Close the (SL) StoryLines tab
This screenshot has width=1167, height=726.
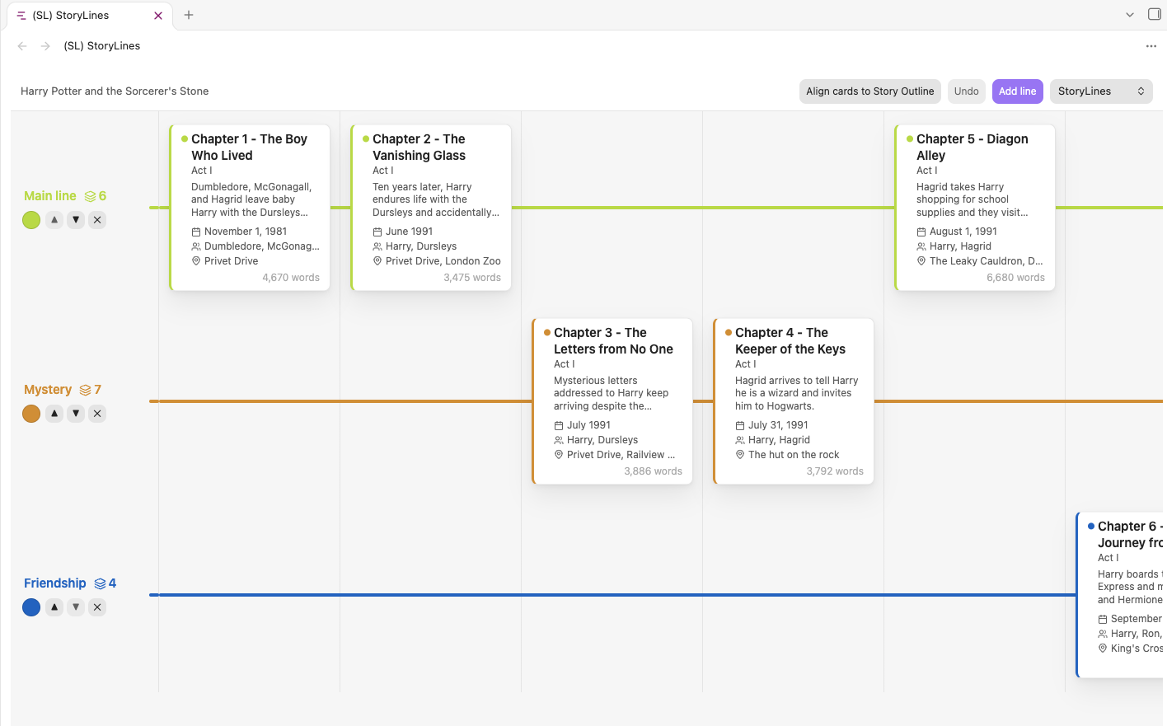click(158, 16)
